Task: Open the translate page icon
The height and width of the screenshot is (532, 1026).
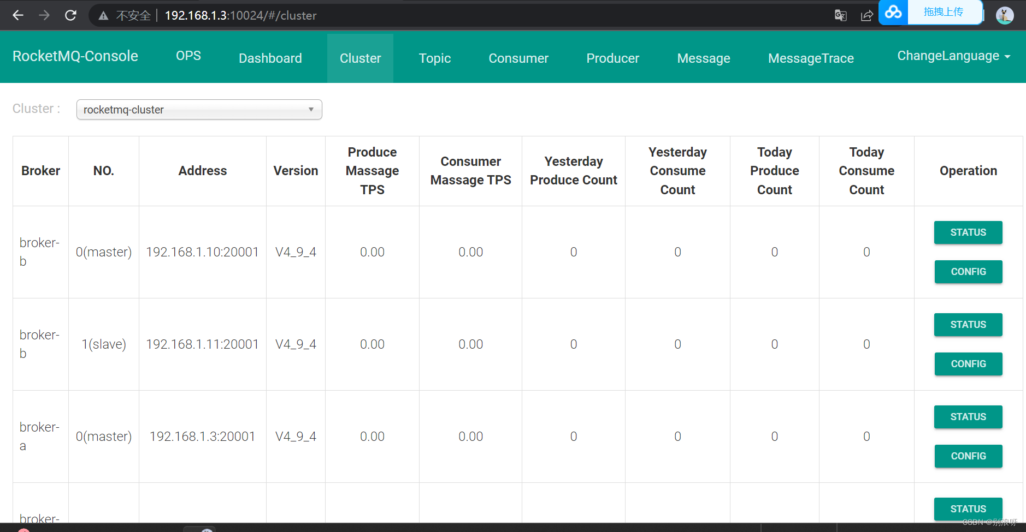Action: (841, 15)
